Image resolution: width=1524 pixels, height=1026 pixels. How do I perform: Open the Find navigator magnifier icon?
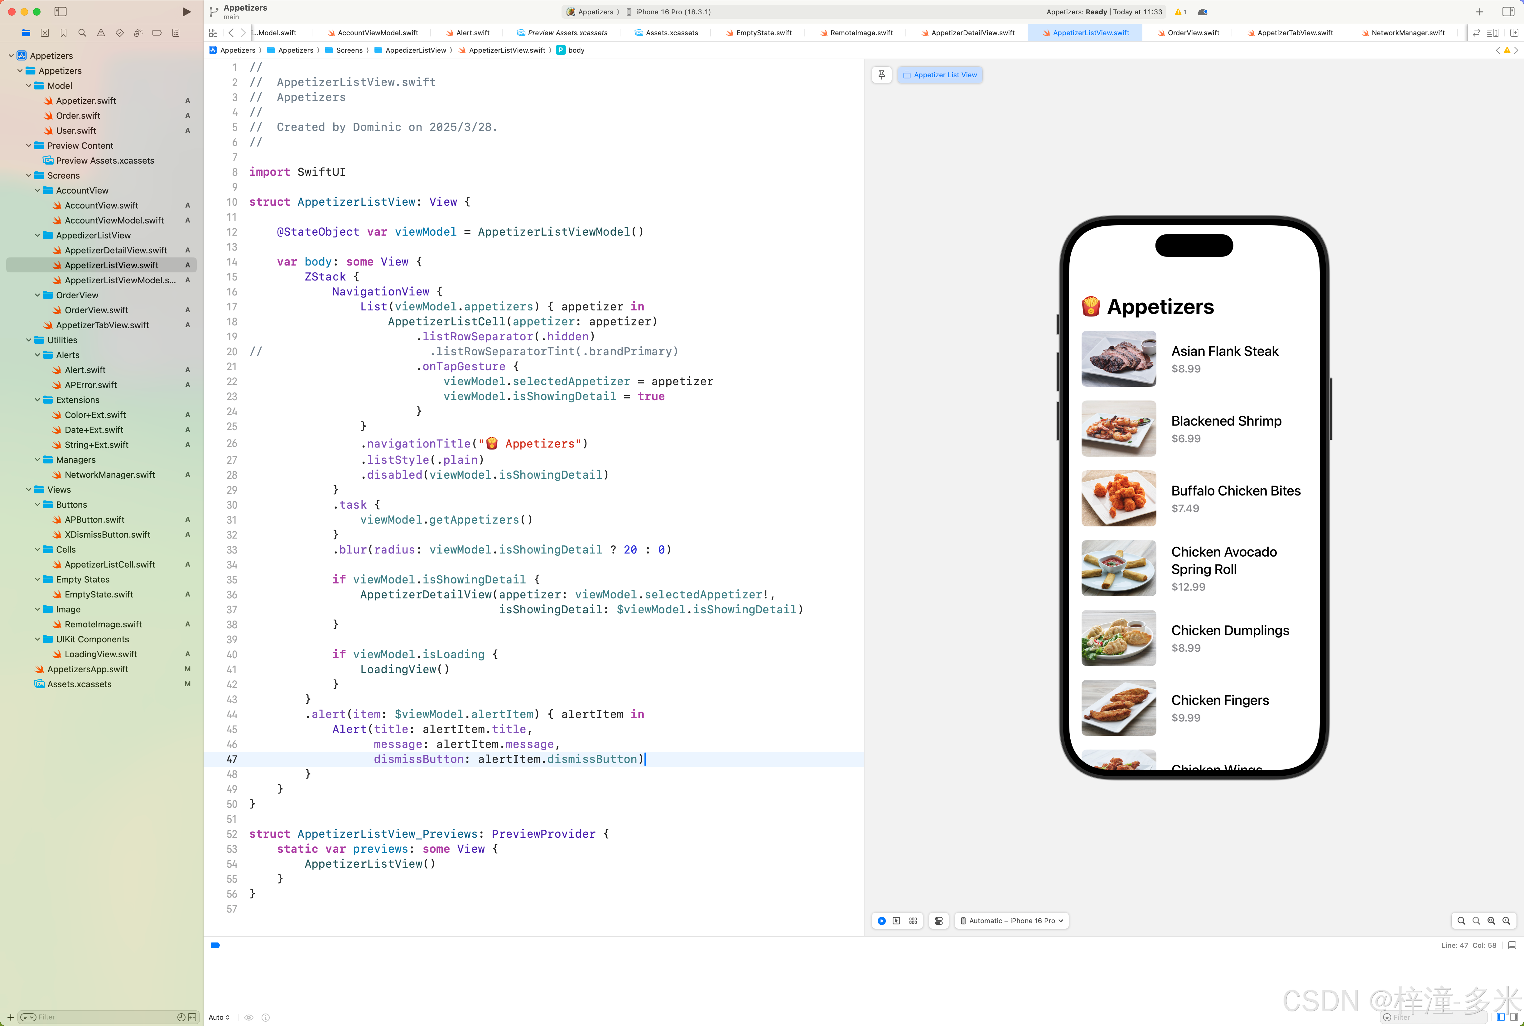82,33
